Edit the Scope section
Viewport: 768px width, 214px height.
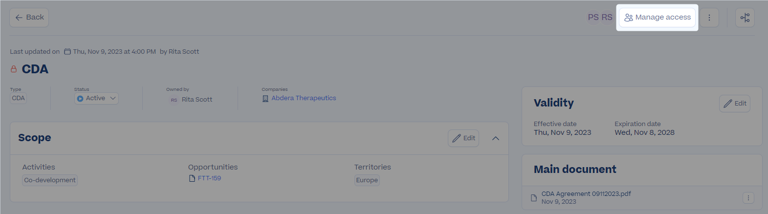coord(463,138)
